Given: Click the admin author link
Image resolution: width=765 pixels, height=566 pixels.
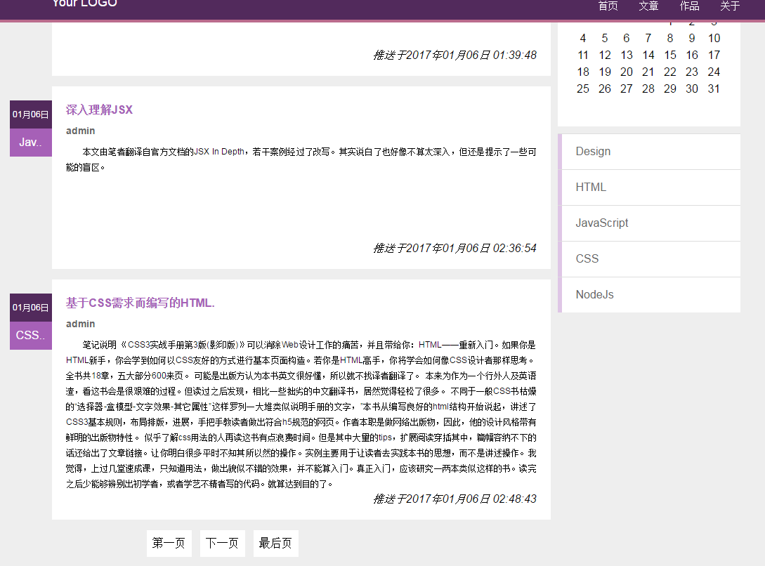Looking at the screenshot, I should pos(80,131).
